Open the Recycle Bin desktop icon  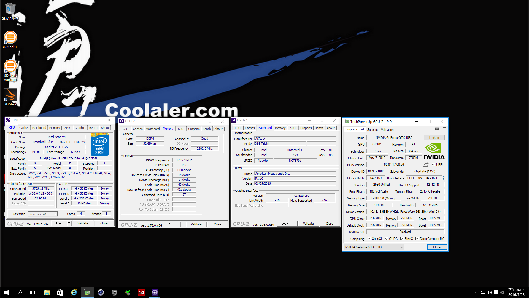point(10,11)
